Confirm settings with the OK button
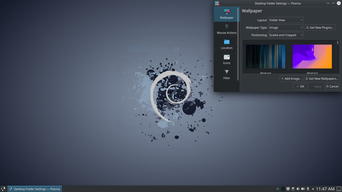 coord(300,86)
